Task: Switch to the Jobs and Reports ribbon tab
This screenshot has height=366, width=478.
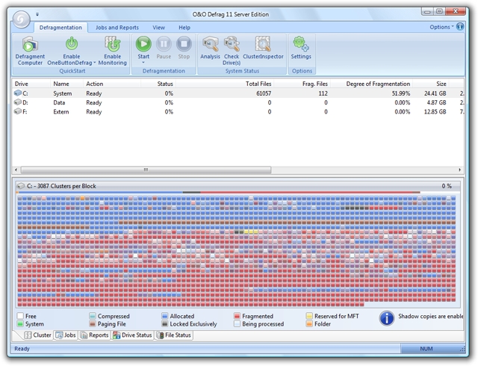Action: click(x=117, y=28)
